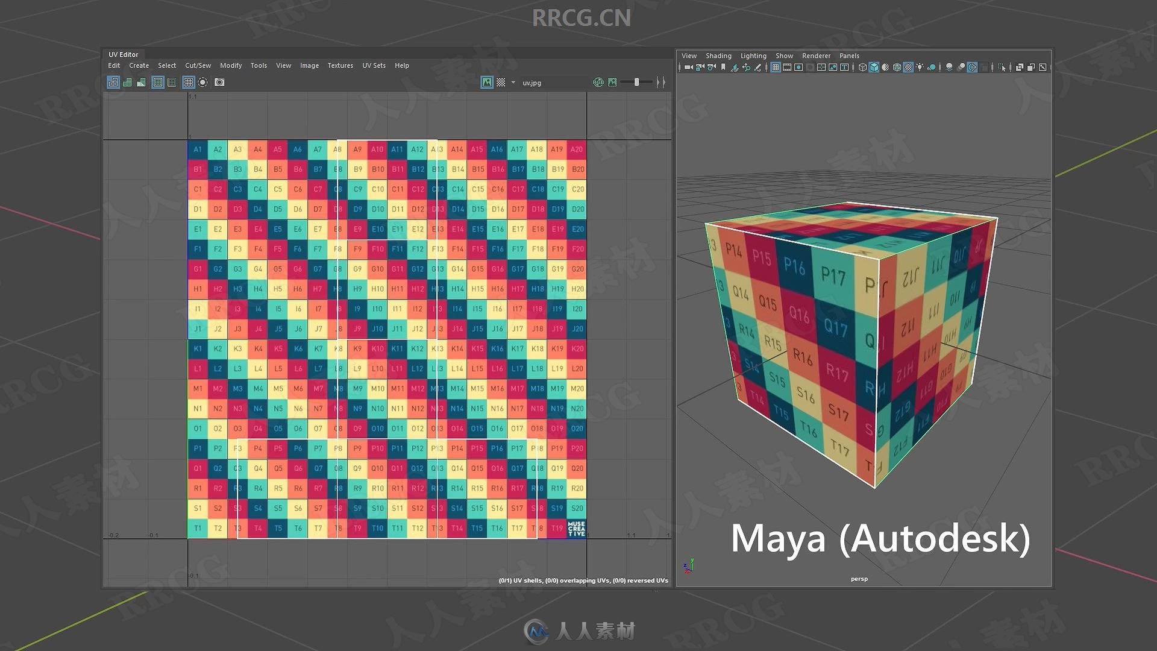This screenshot has width=1157, height=651.
Task: Toggle motion blur icon
Action: pos(961,68)
